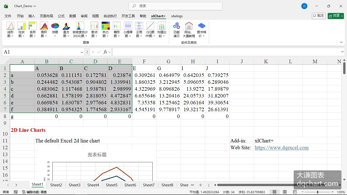Switch to Sheet8 tab
The height and width of the screenshot is (195, 347).
coord(167,185)
